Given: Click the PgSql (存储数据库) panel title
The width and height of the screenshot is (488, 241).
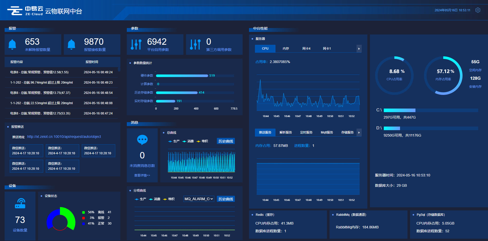Looking at the screenshot, I should [431, 215].
